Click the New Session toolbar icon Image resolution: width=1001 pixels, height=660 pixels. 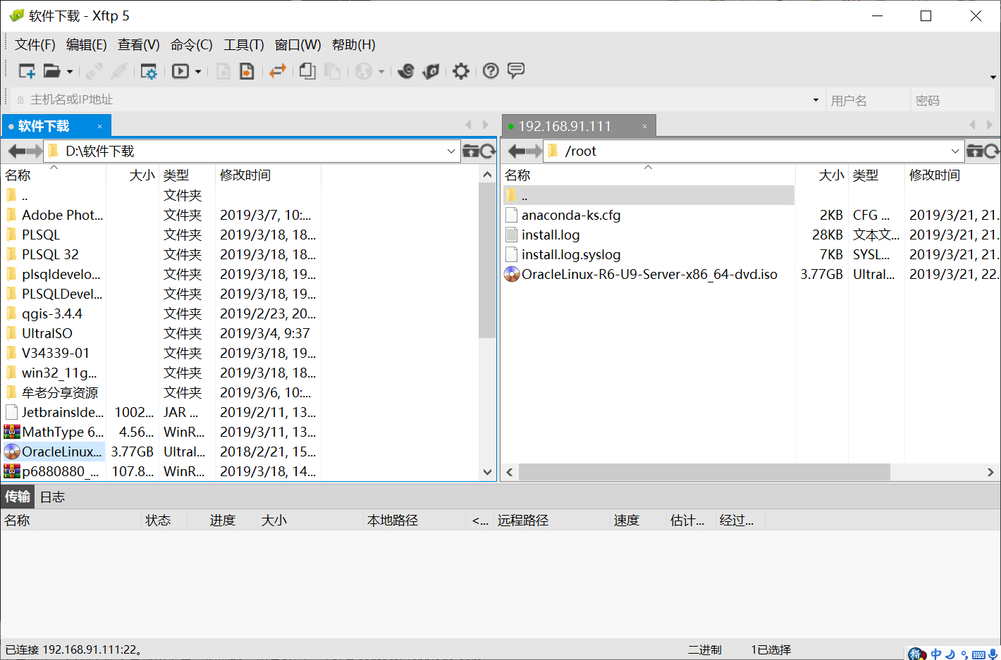pyautogui.click(x=27, y=71)
